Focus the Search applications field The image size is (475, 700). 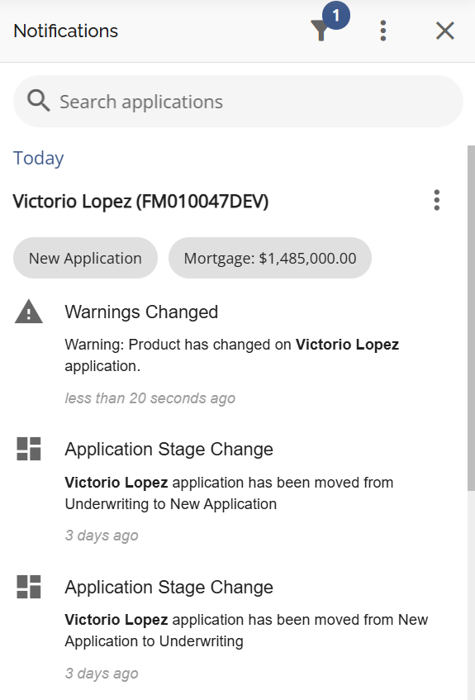(x=238, y=102)
